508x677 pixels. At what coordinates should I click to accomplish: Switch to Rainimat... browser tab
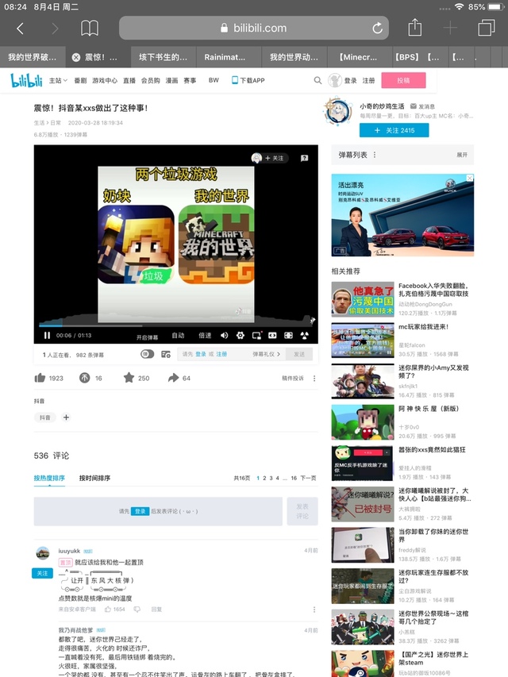(229, 57)
